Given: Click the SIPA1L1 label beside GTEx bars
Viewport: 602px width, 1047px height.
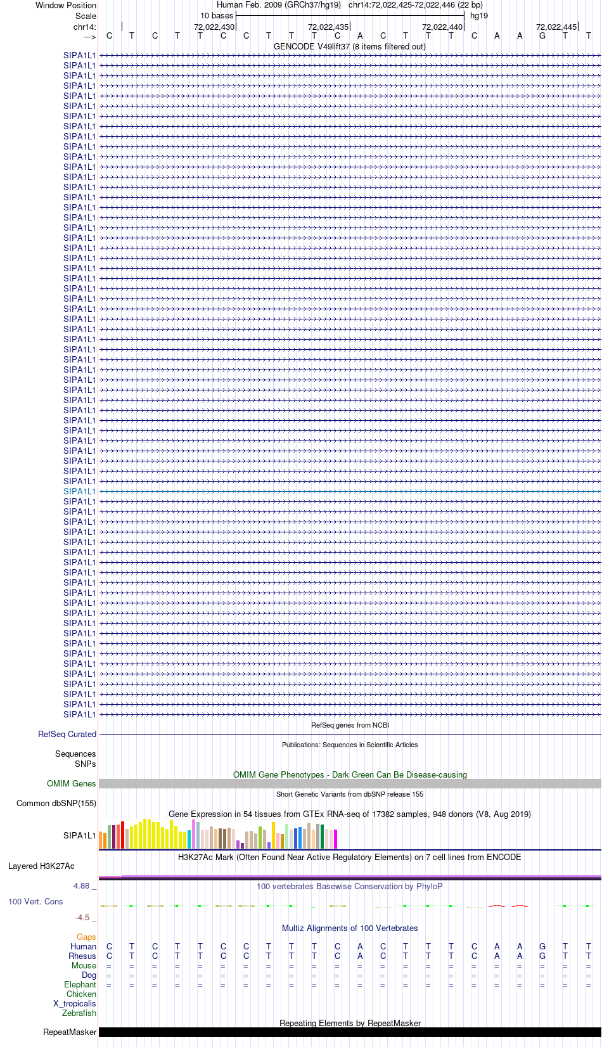Looking at the screenshot, I should (x=79, y=835).
